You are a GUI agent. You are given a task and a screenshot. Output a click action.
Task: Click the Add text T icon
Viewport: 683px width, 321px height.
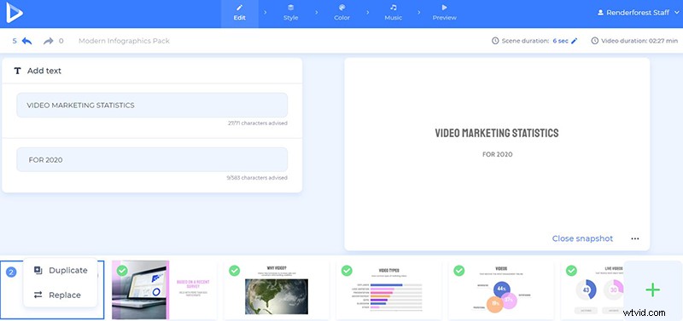17,71
